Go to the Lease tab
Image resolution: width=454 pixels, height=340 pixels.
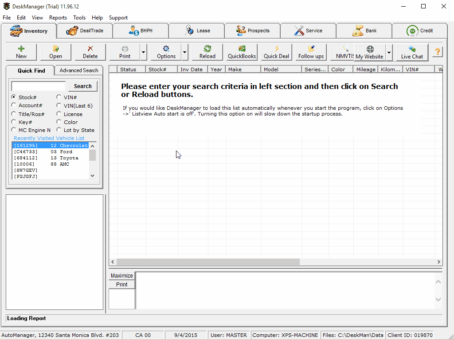click(196, 31)
